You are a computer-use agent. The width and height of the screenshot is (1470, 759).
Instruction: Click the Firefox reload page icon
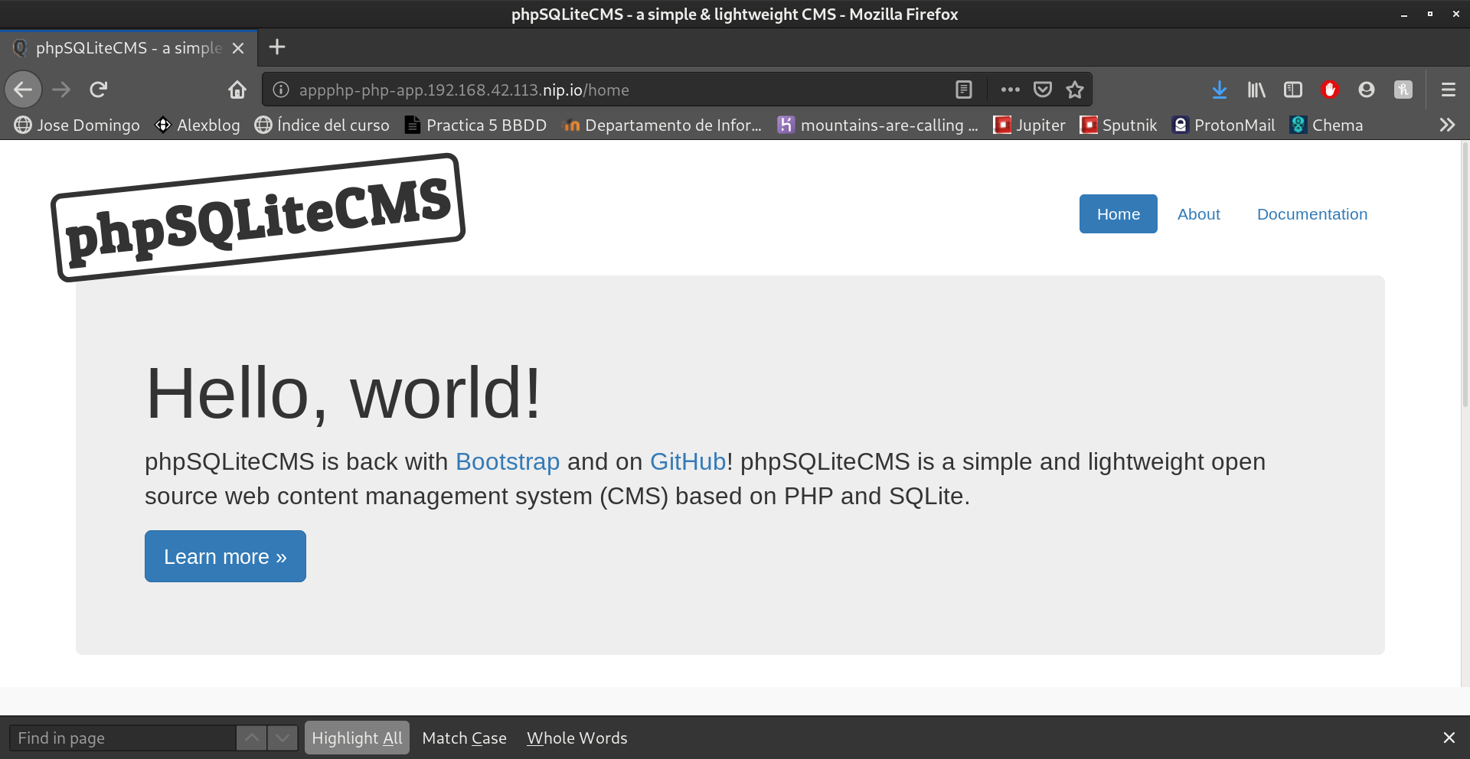(x=98, y=90)
